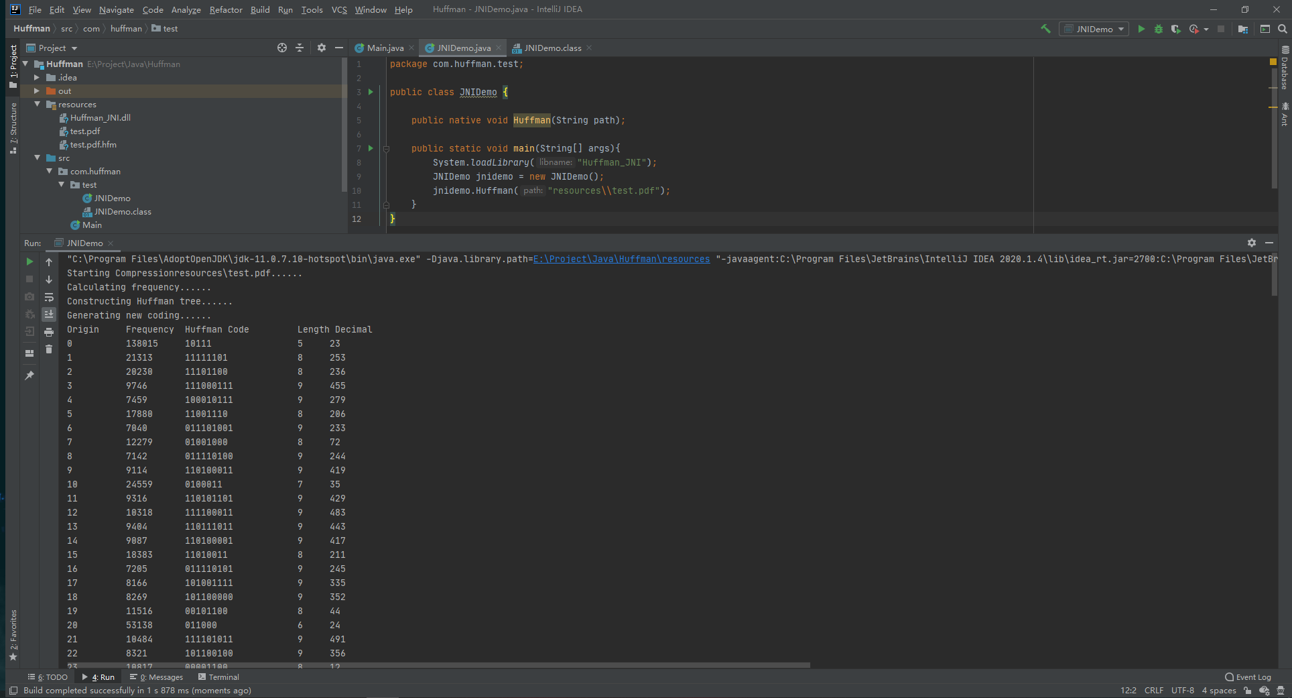The image size is (1292, 698).
Task: Switch to JNIDemo.class editor tab
Action: [x=552, y=48]
